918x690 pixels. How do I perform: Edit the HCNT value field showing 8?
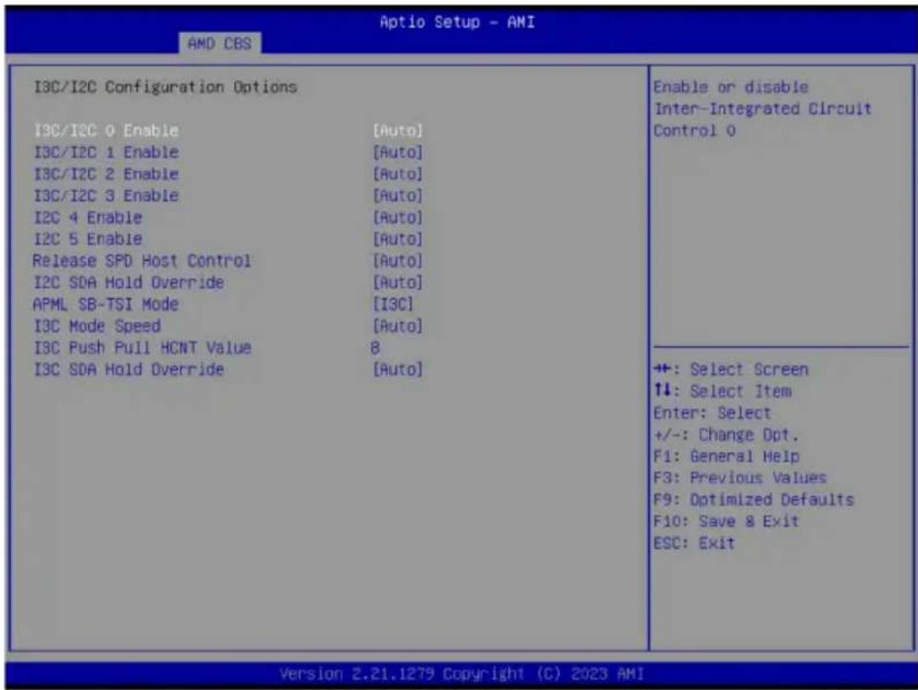click(374, 348)
